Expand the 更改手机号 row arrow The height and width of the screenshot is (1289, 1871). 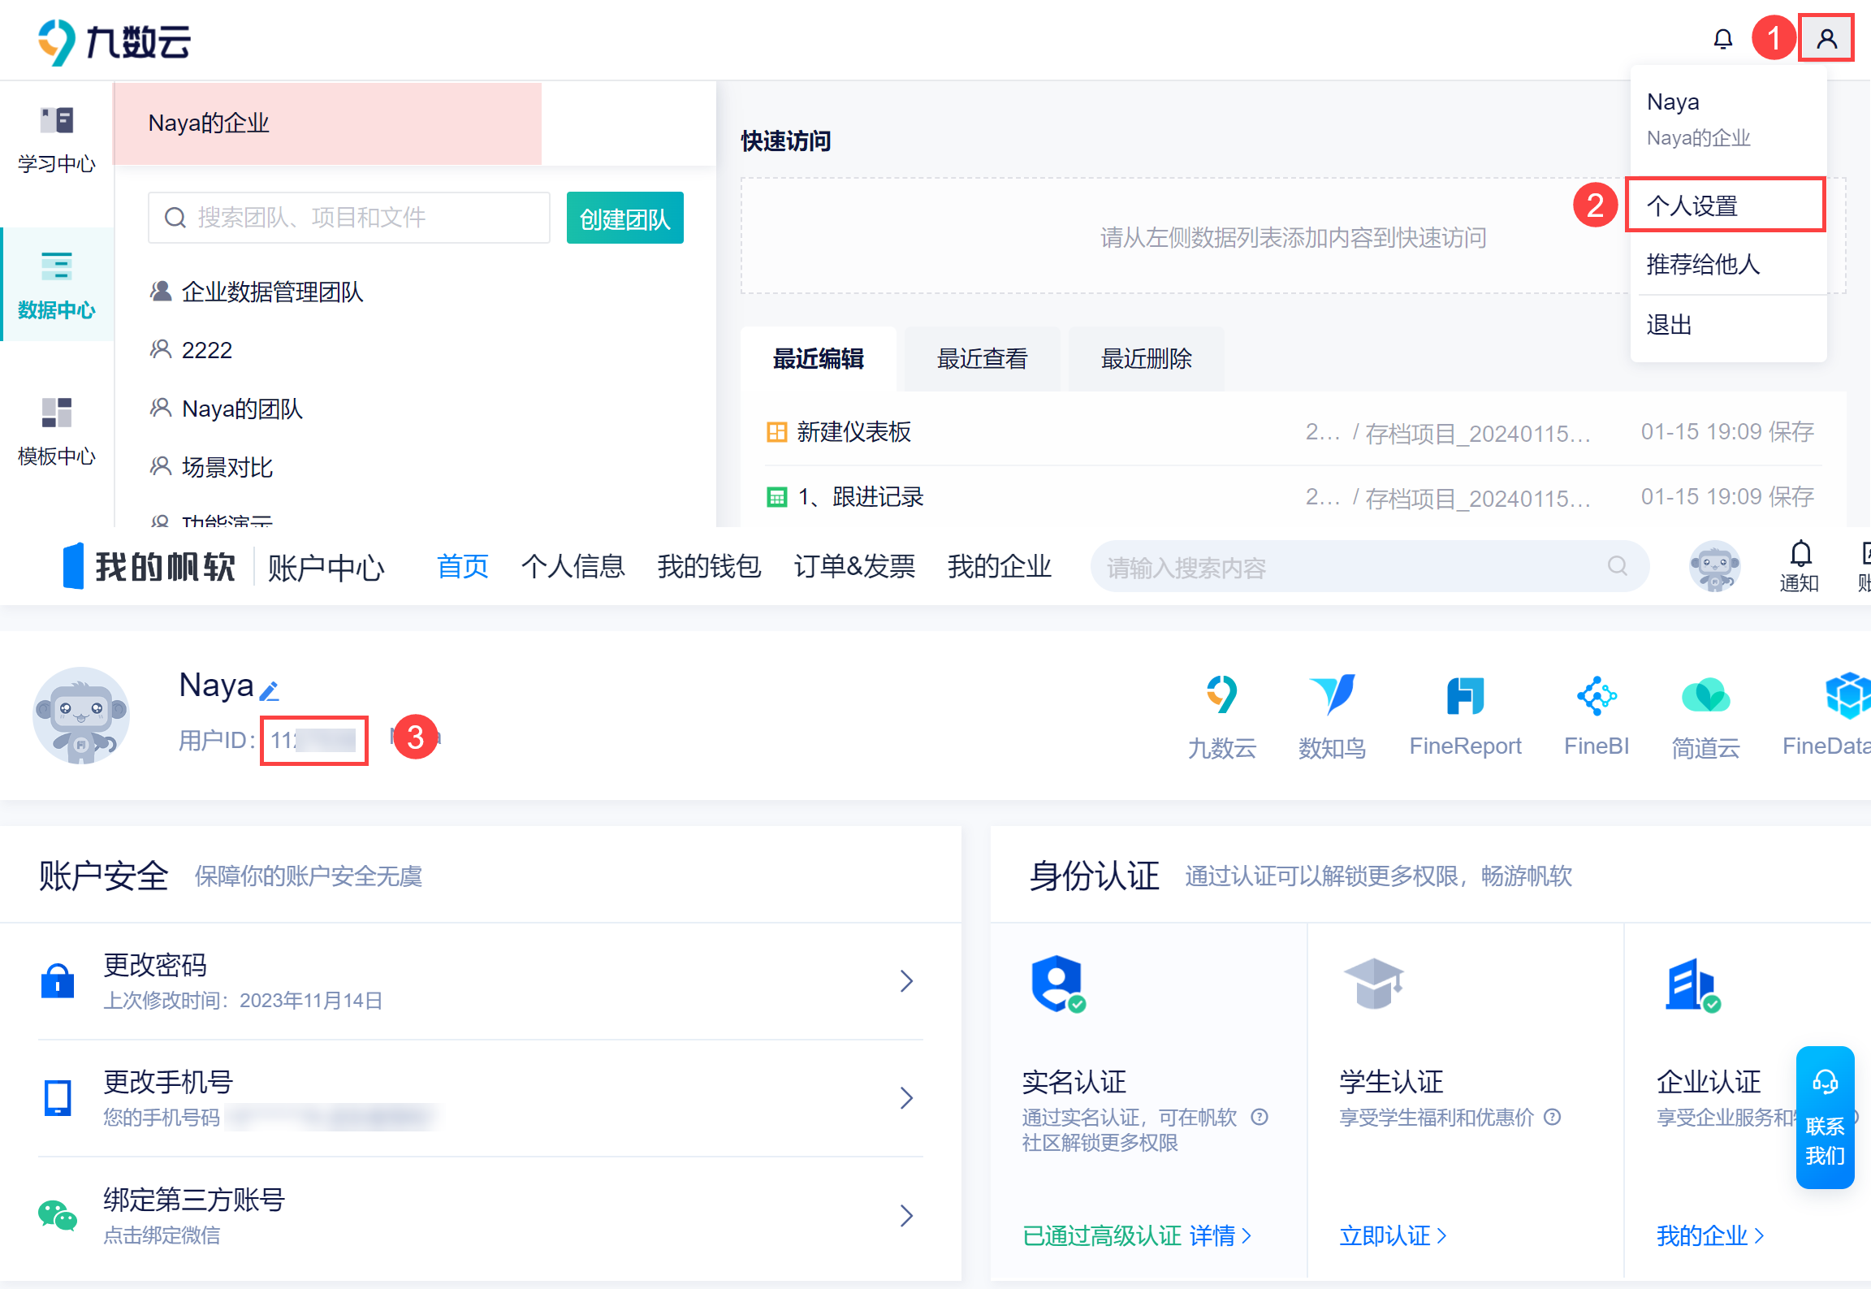click(906, 1098)
